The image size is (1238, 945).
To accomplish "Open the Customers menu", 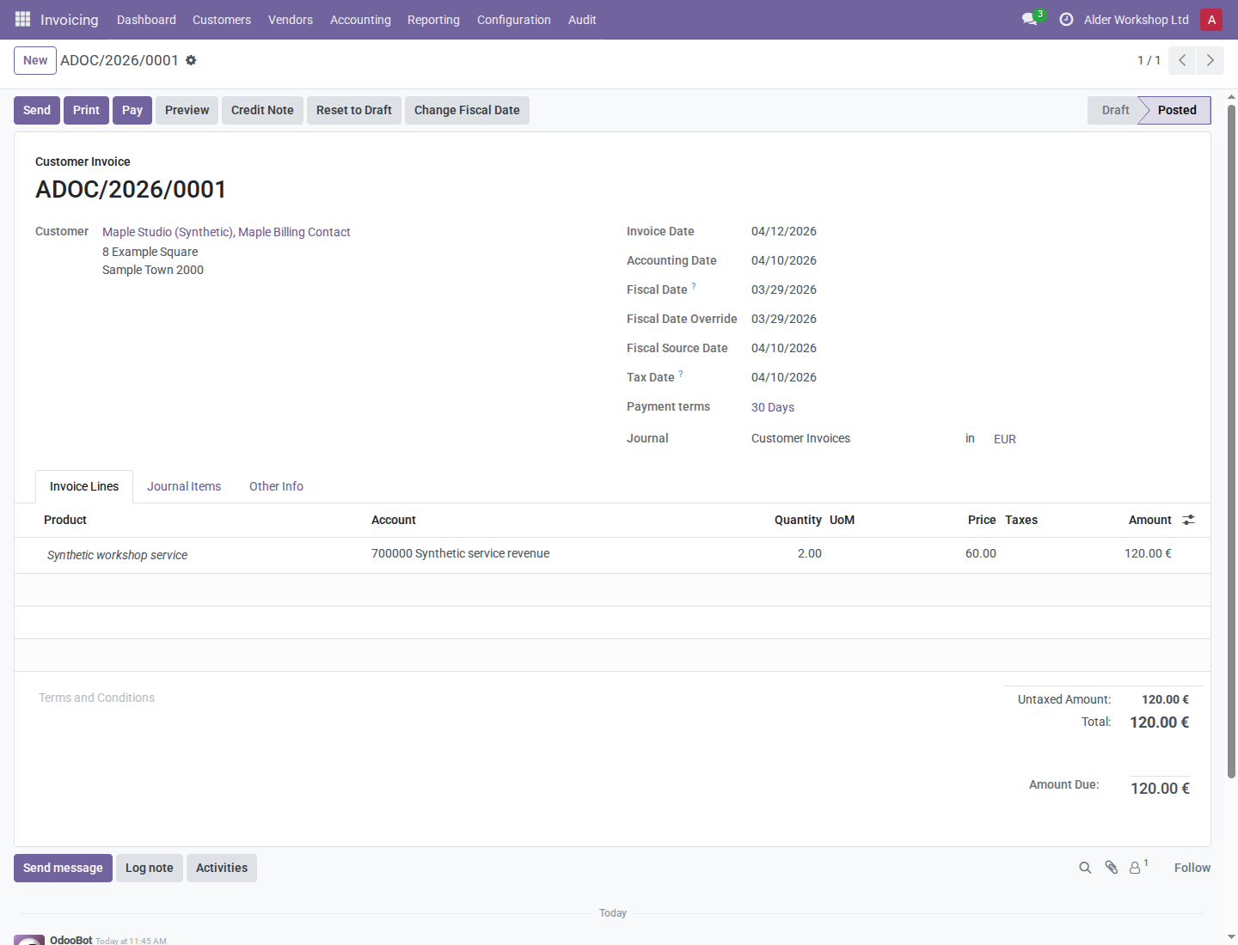I will pos(222,20).
